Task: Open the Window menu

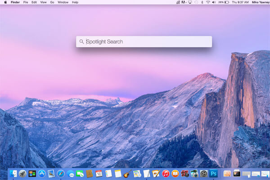Action: coord(63,2)
